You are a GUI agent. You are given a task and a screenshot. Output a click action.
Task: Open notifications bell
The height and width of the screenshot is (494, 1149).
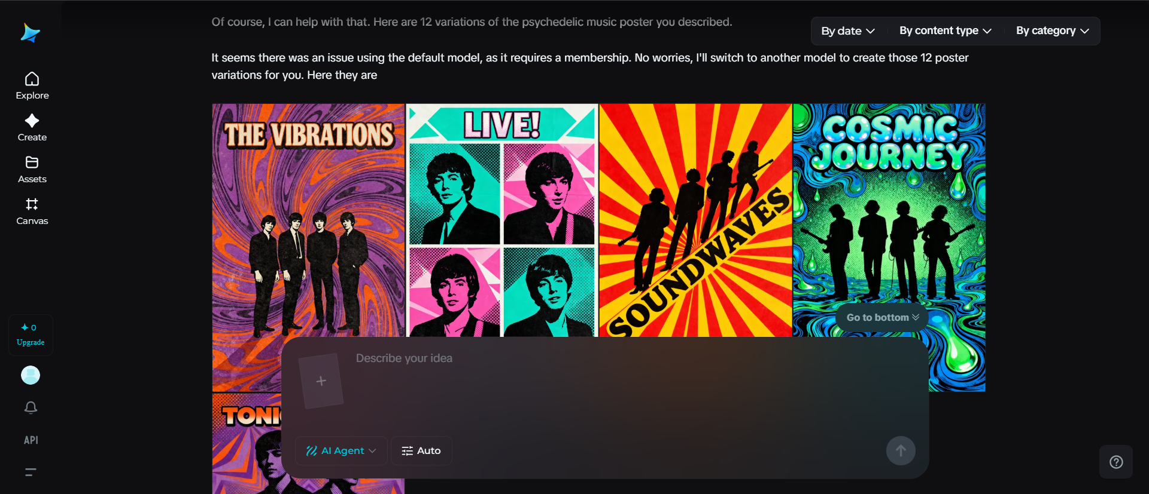coord(31,407)
